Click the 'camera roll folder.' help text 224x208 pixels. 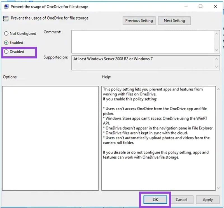point(118,143)
